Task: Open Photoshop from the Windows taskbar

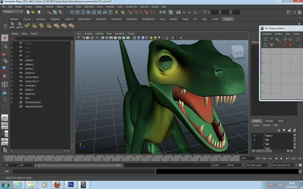Action: [x=71, y=185]
